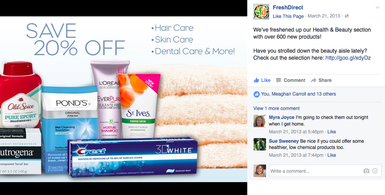Open the emoji smiley picker
385x195 pixels.
[x=375, y=171]
